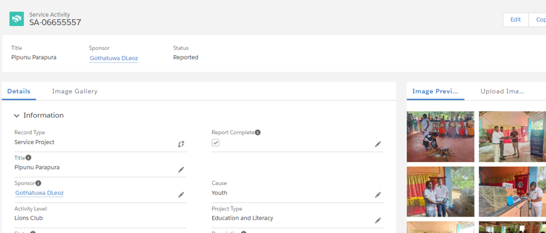This screenshot has width=546, height=233.
Task: Click info icon next to Report Complete
Action: [258, 132]
